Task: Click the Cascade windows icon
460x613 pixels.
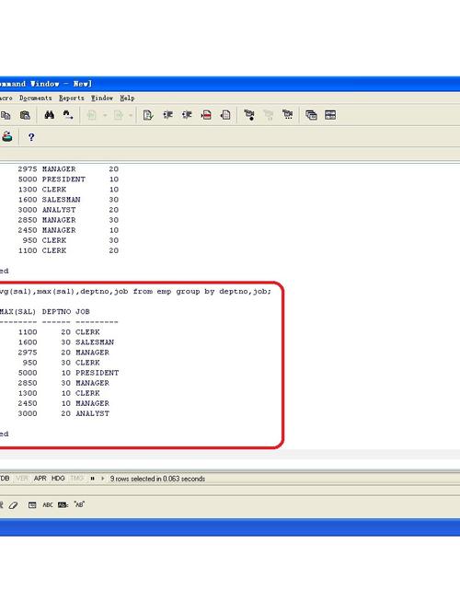Action: pyautogui.click(x=311, y=115)
